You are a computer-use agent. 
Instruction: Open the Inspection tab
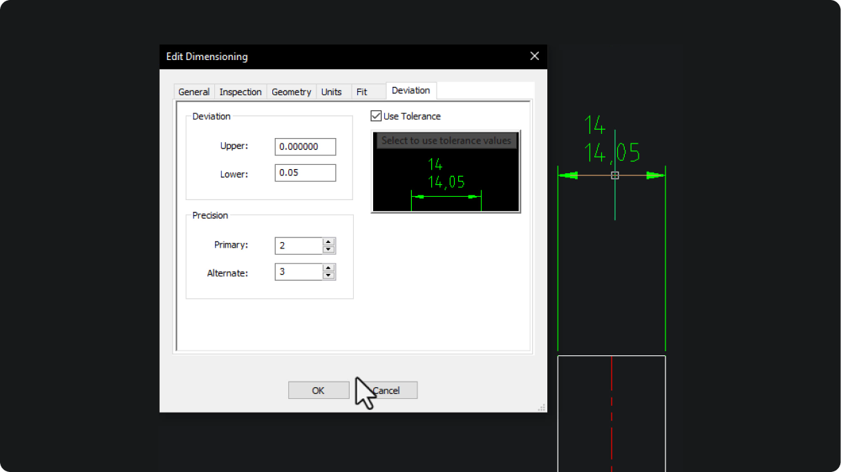240,92
